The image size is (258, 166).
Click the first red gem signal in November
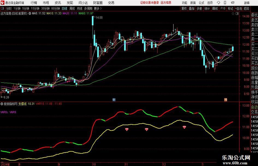126,129
